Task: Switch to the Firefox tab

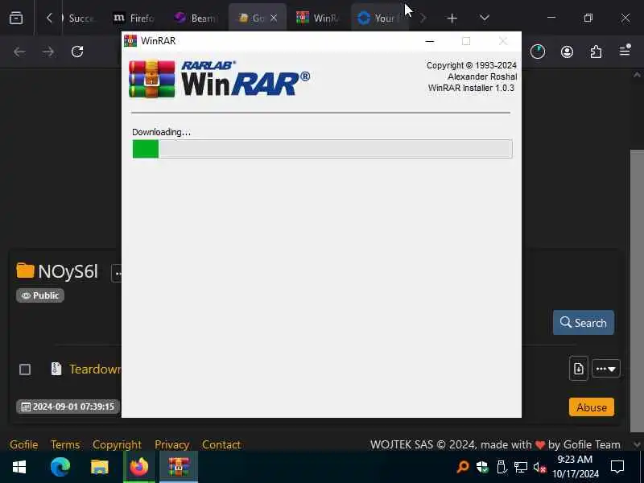Action: [x=134, y=19]
